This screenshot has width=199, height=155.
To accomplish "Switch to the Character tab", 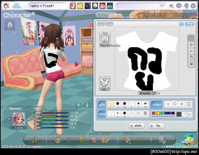I will 16,108.
